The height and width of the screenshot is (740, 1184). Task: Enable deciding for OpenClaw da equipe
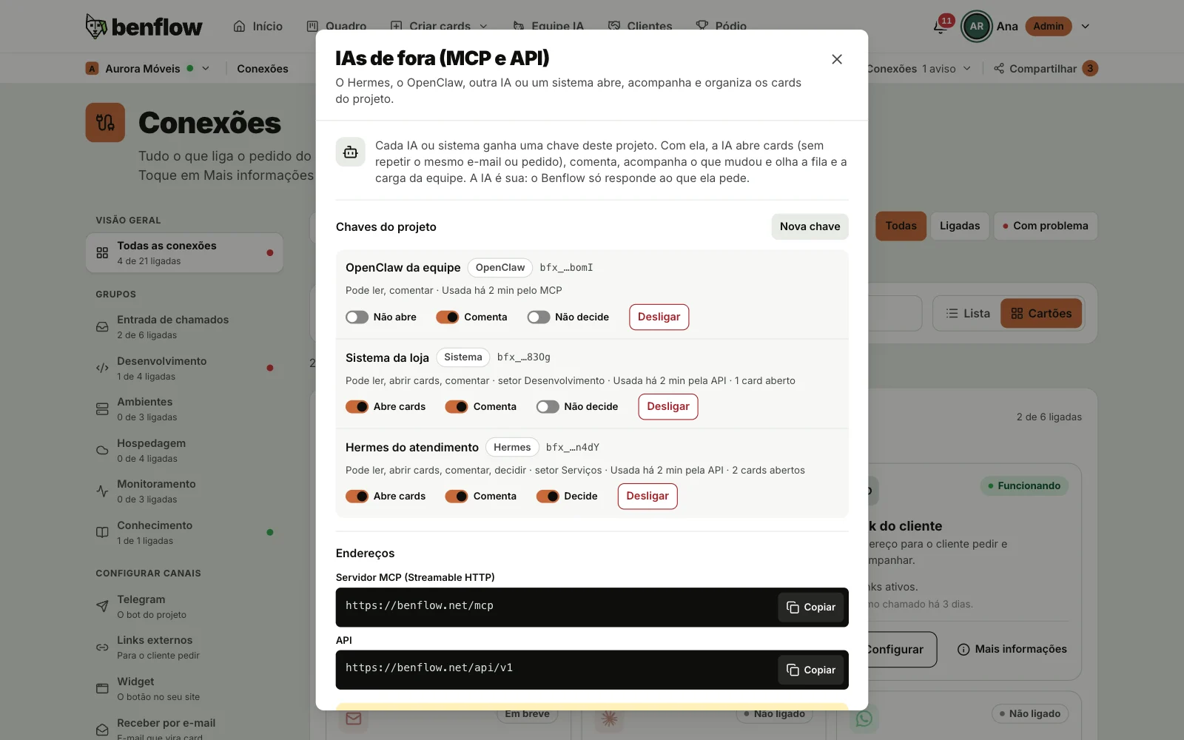(539, 317)
